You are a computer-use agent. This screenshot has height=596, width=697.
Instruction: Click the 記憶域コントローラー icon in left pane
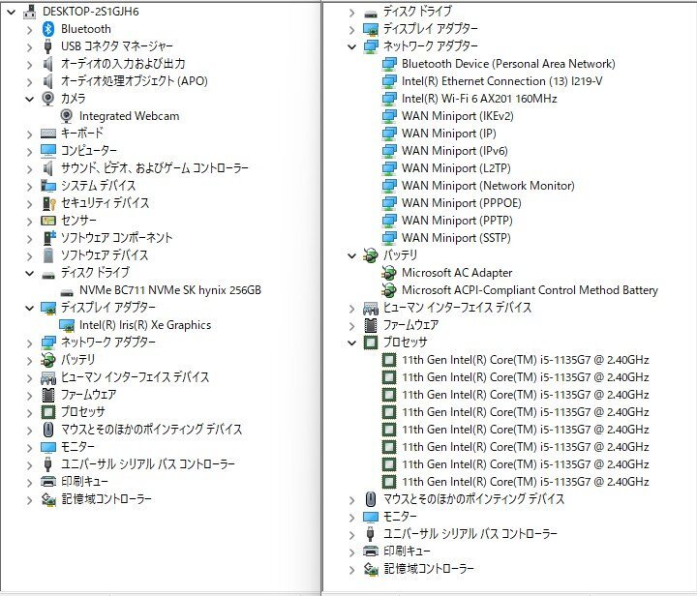coord(48,499)
